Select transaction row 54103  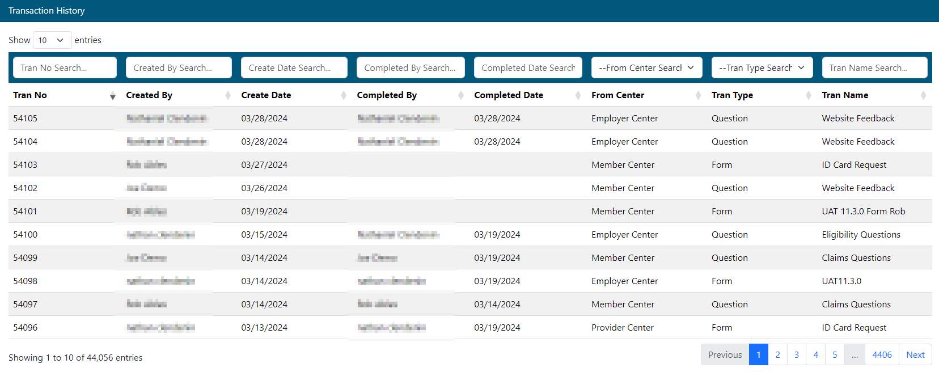click(26, 165)
